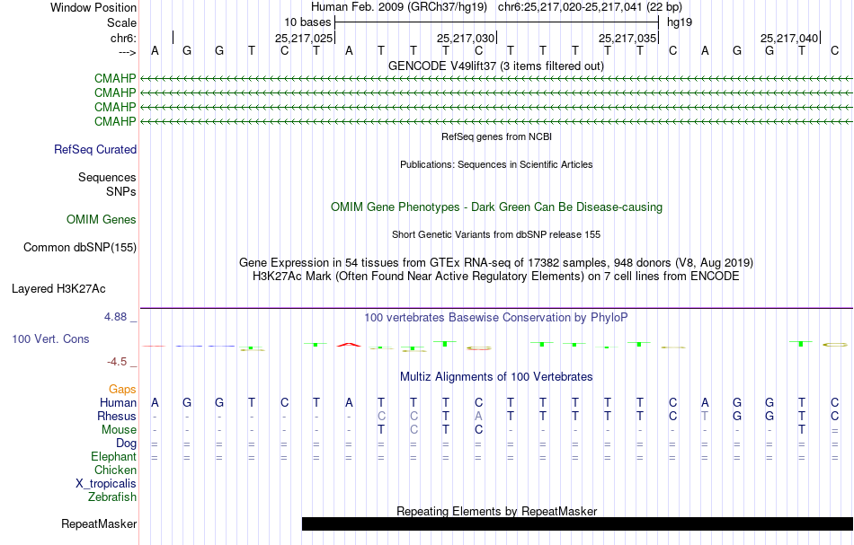
Task: Click 'Multiz Alignments of 100 Vertebrates' title
Action: click(x=496, y=376)
